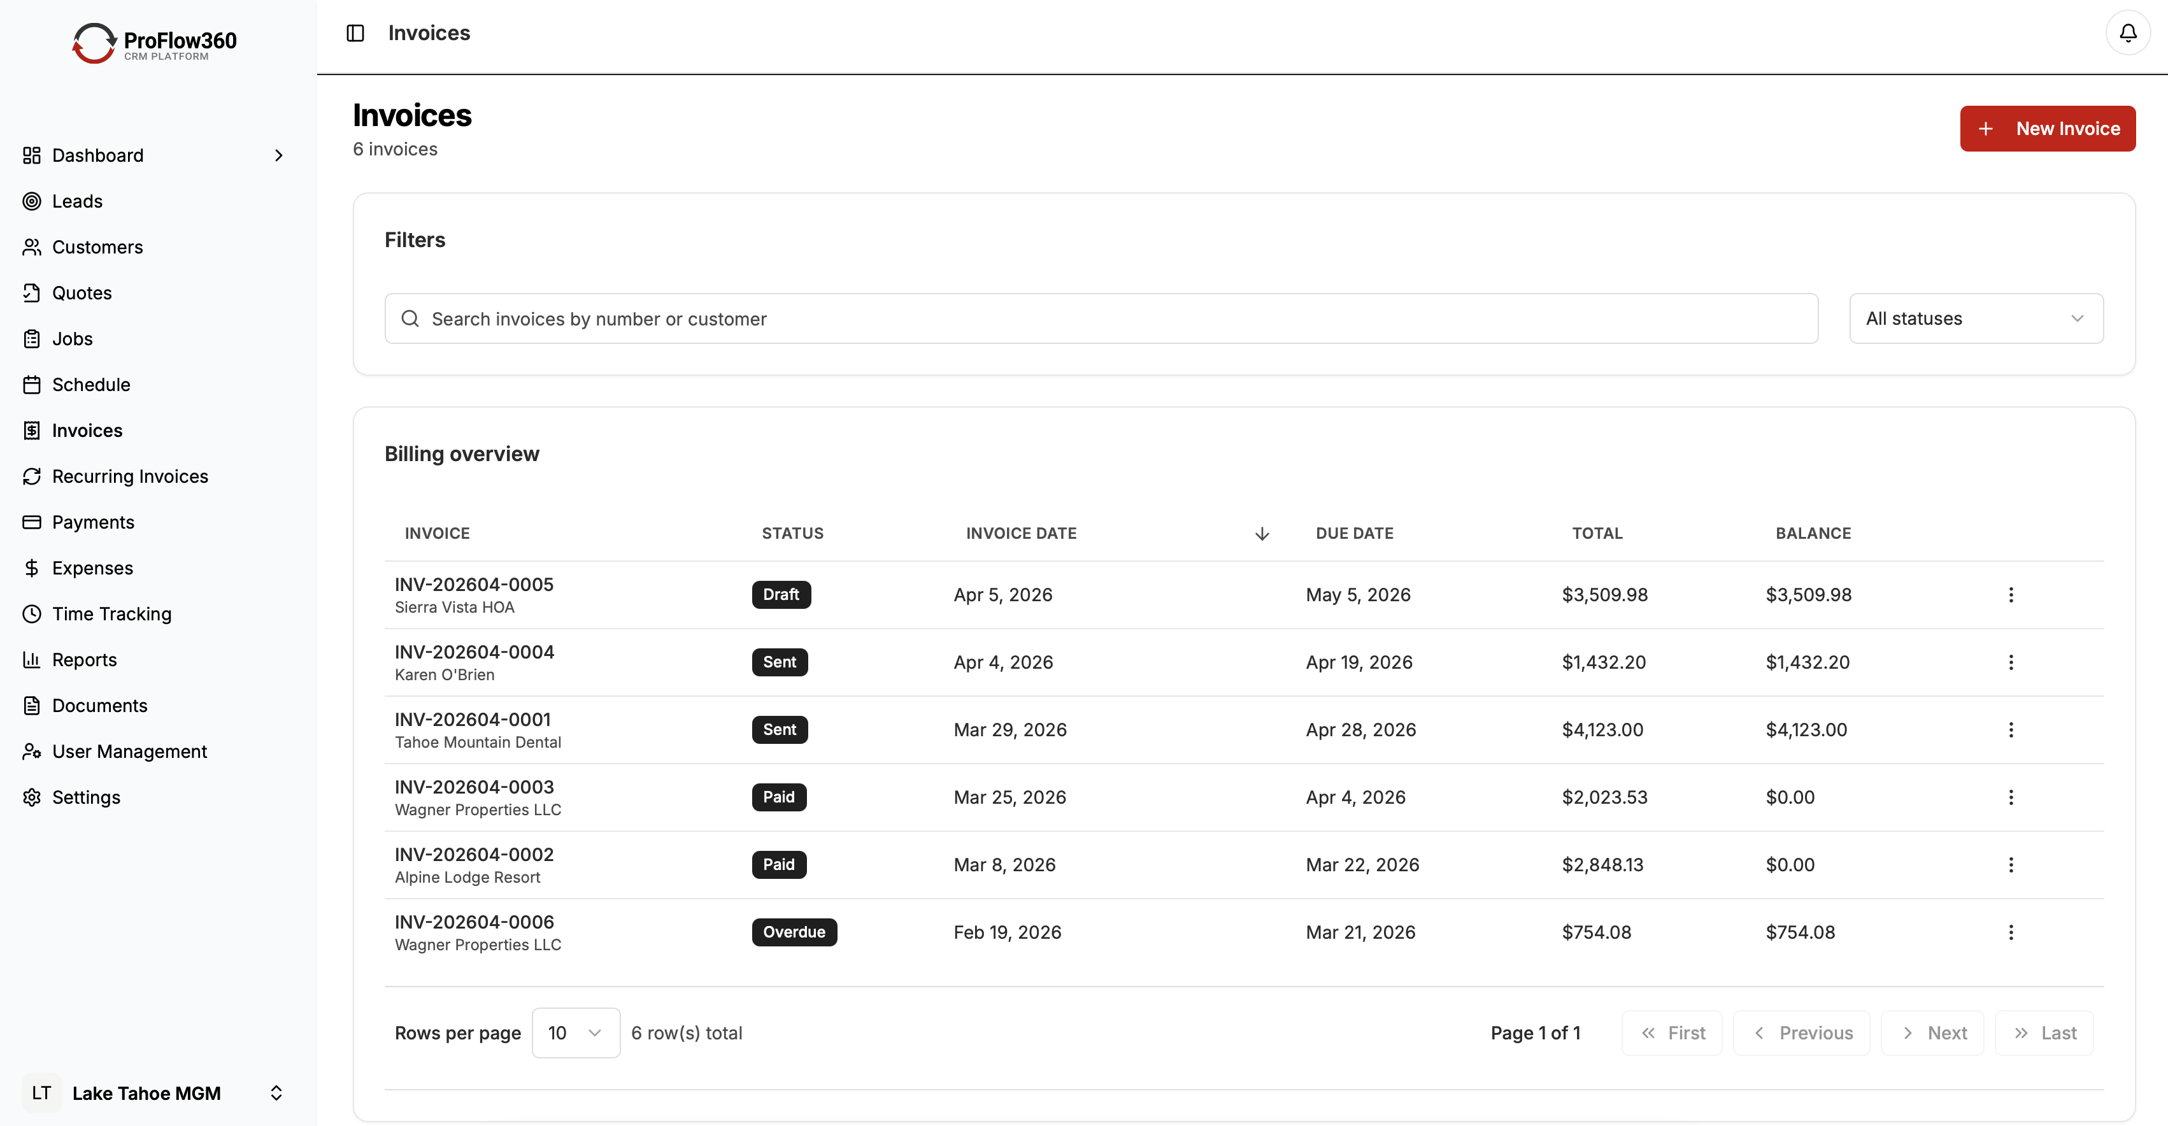Select the Customers sidebar icon

click(x=32, y=246)
